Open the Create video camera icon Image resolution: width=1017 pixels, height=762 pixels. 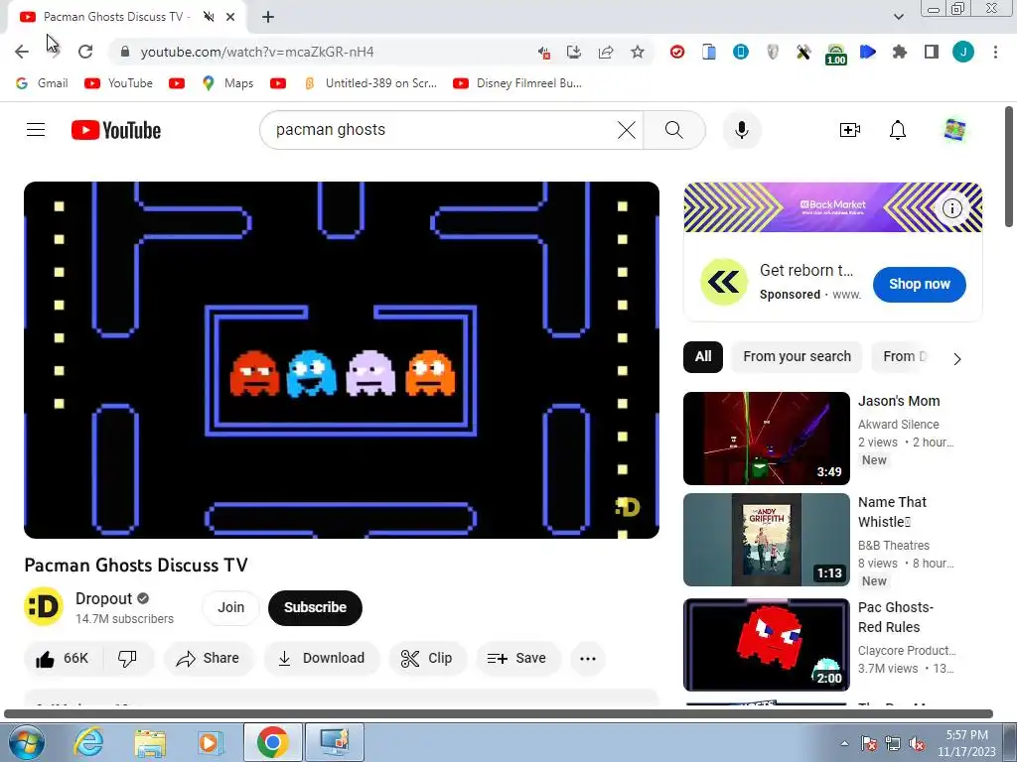click(850, 130)
